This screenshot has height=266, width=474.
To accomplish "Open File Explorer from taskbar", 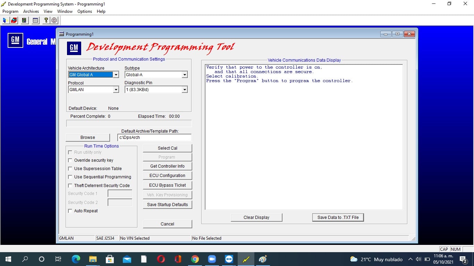I will tap(93, 259).
